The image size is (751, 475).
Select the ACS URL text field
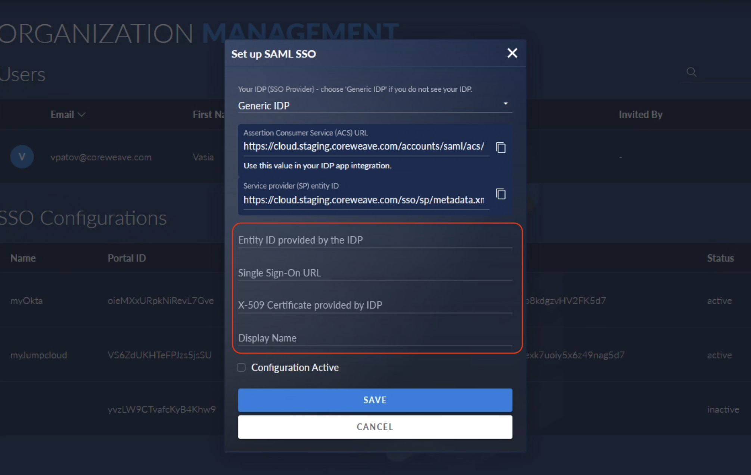364,147
